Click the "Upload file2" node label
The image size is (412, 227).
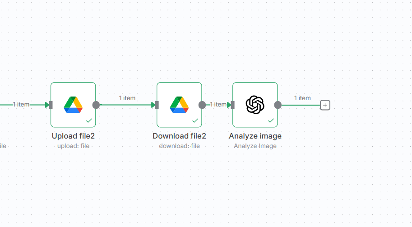point(73,136)
